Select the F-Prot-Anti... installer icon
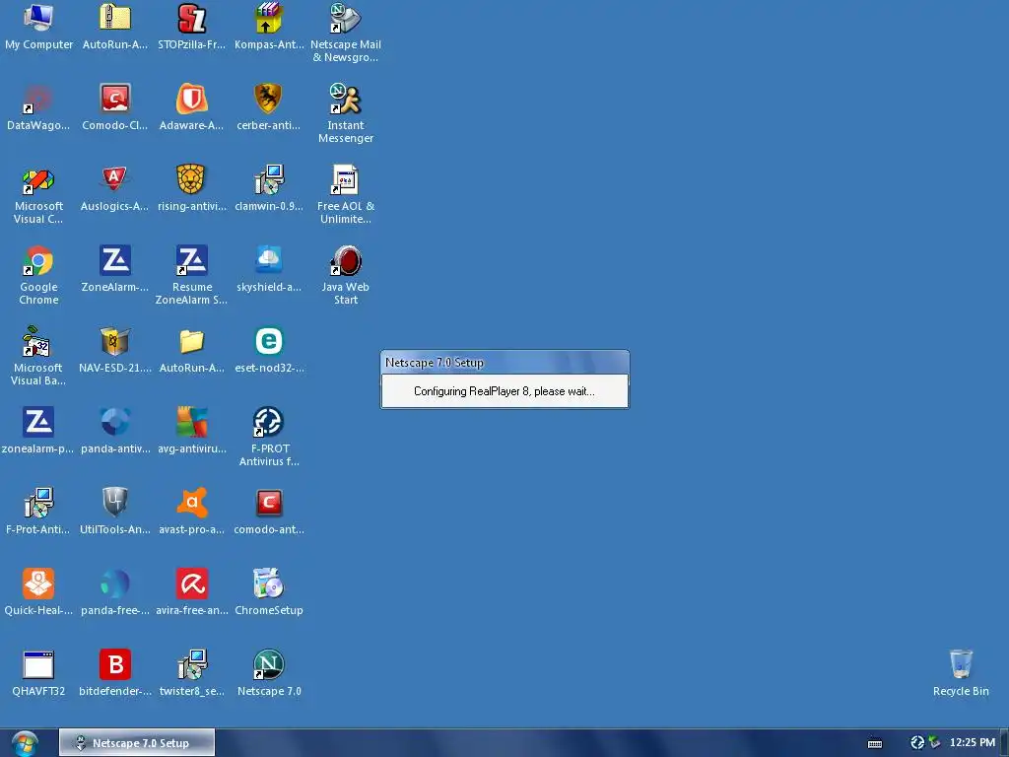This screenshot has height=757, width=1009. [38, 503]
